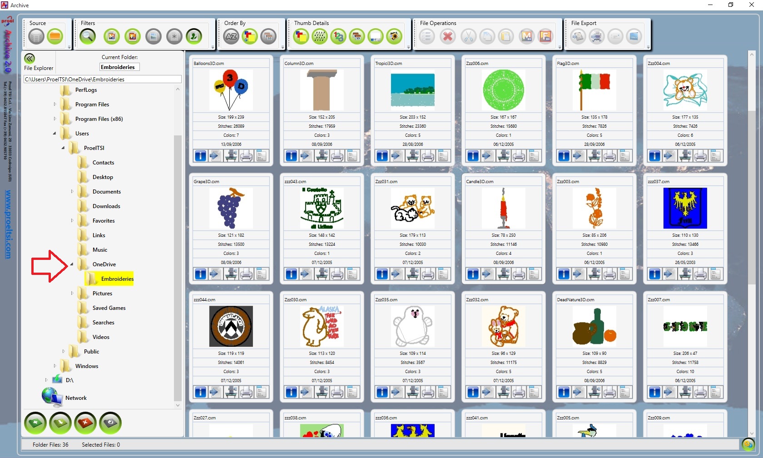Select the Flag3D.cxm thumbnail

point(595,90)
